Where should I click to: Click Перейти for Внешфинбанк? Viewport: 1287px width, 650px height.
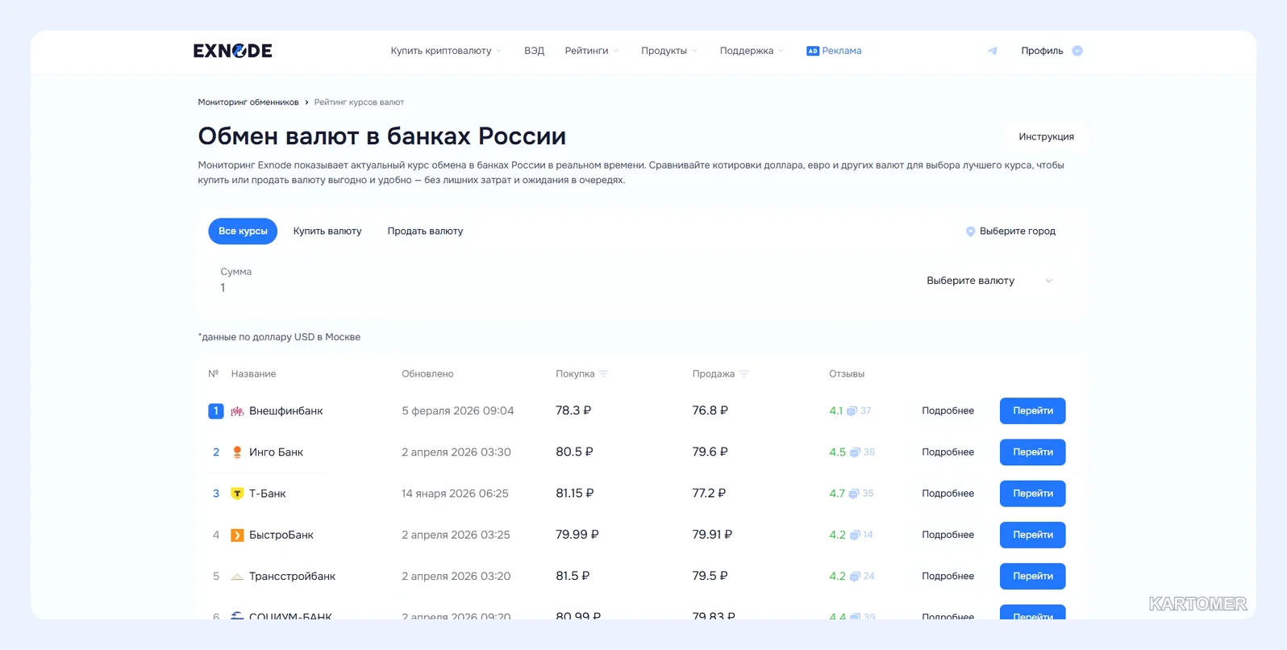click(1033, 411)
